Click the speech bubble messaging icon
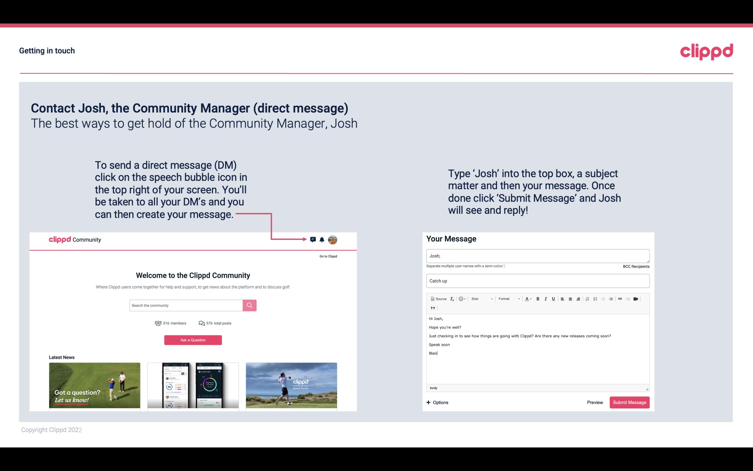Screen dimensions: 753x471 pyautogui.click(x=313, y=239)
